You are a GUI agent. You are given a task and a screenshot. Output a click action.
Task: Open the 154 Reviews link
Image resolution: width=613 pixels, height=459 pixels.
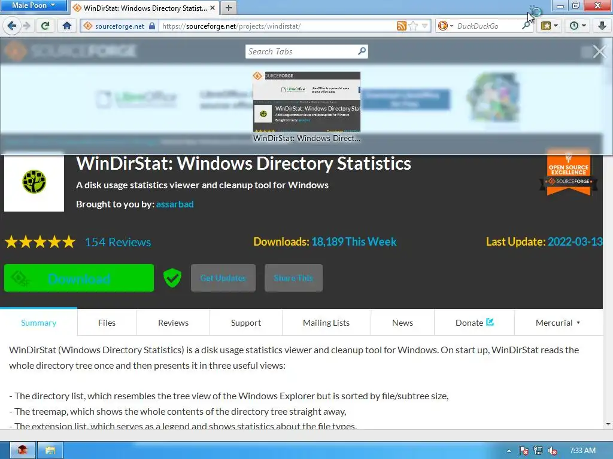pyautogui.click(x=118, y=242)
